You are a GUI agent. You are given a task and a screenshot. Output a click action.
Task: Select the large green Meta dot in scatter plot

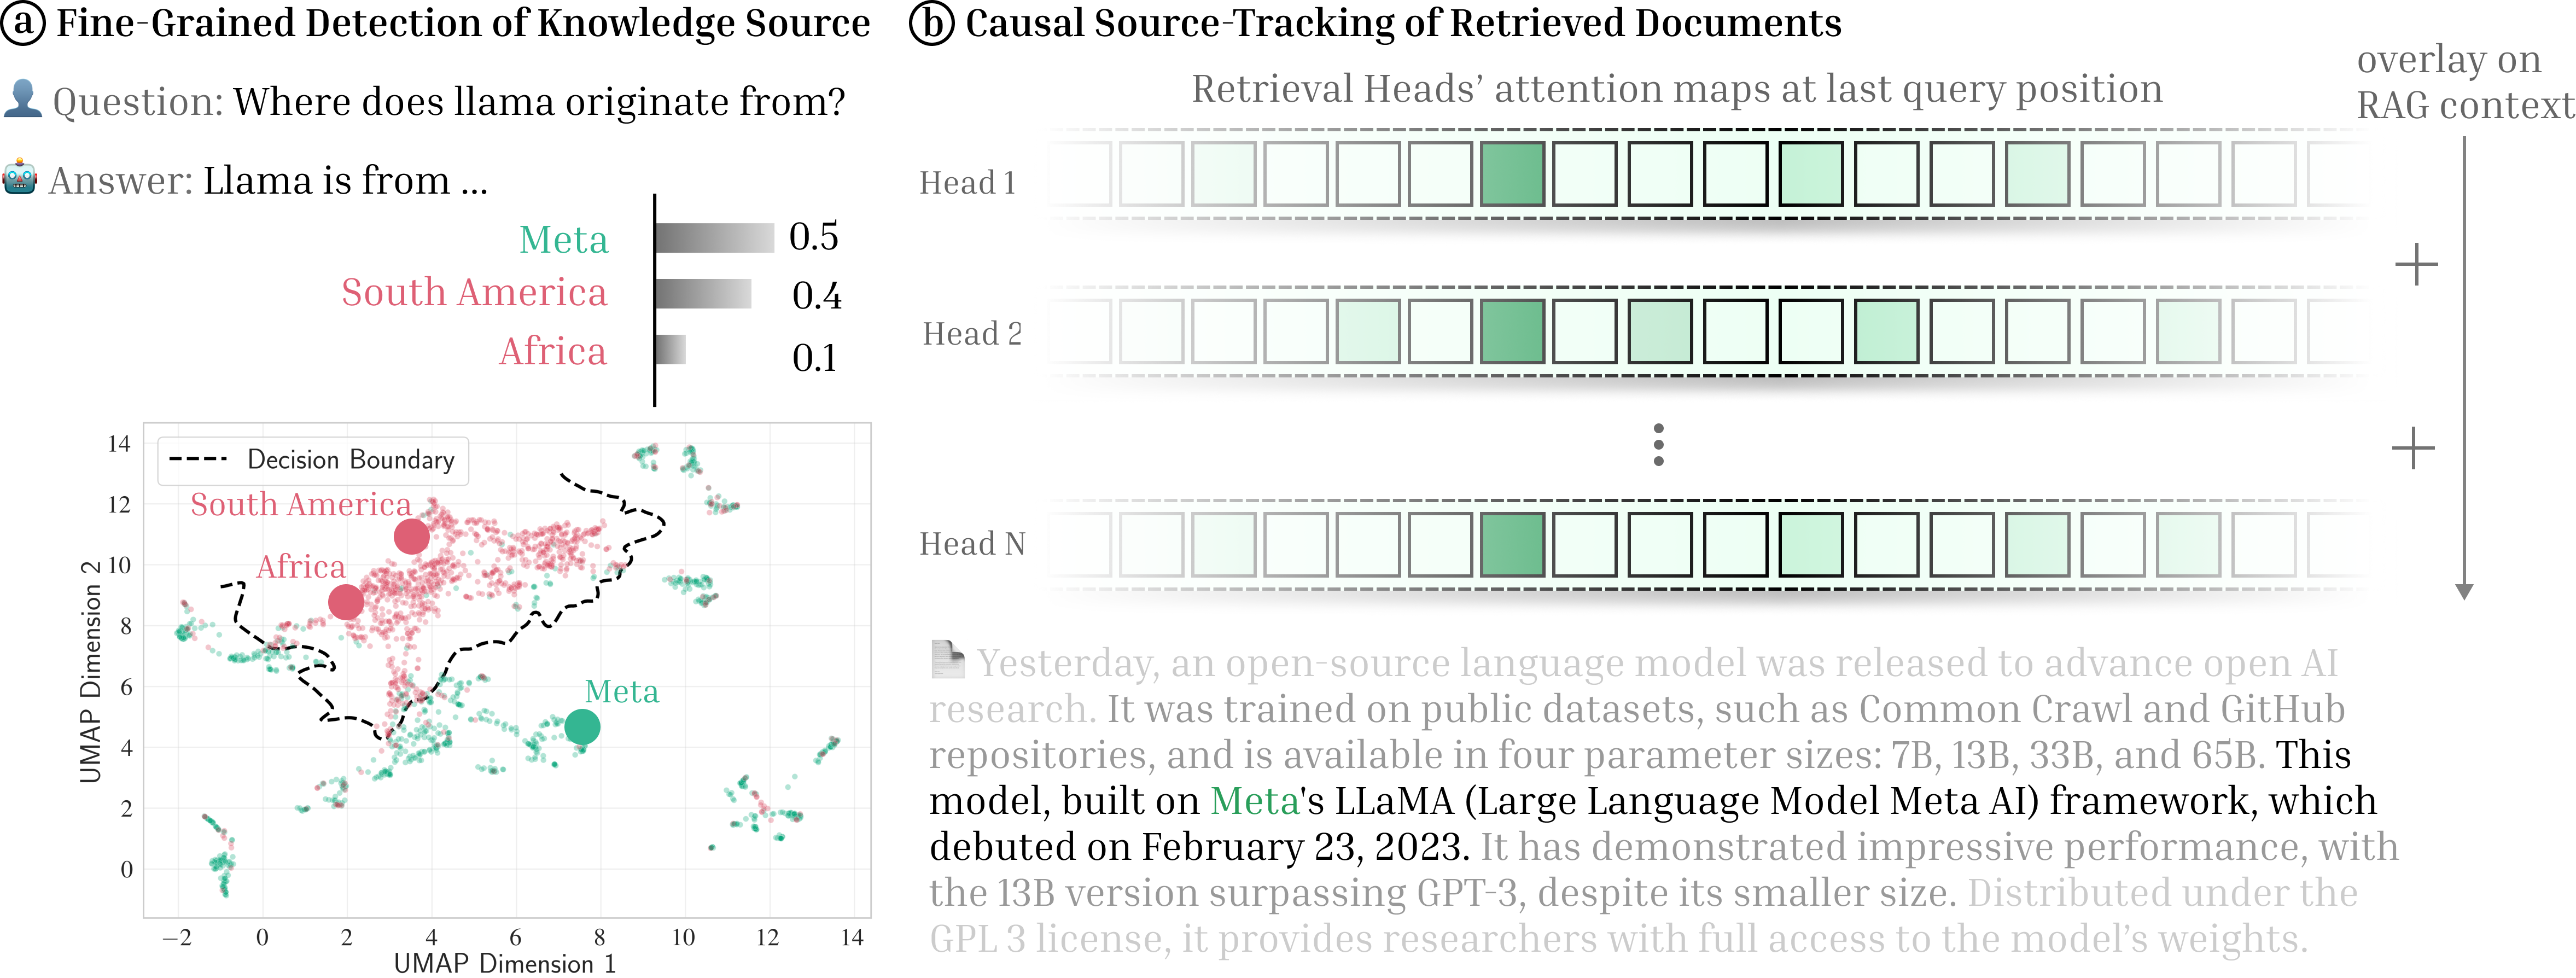coord(582,727)
